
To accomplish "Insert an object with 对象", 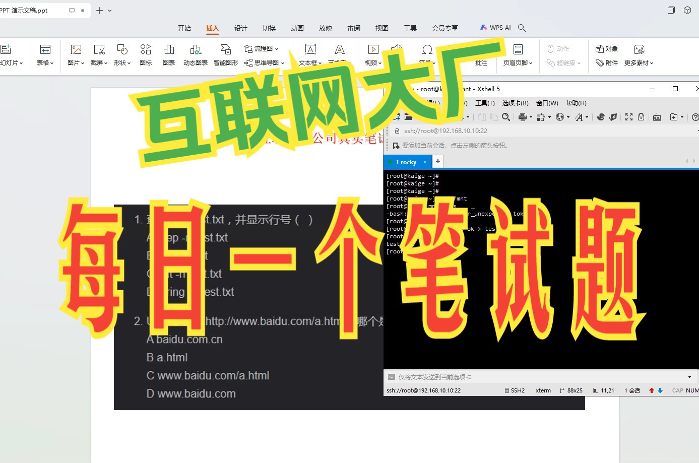I will click(607, 49).
